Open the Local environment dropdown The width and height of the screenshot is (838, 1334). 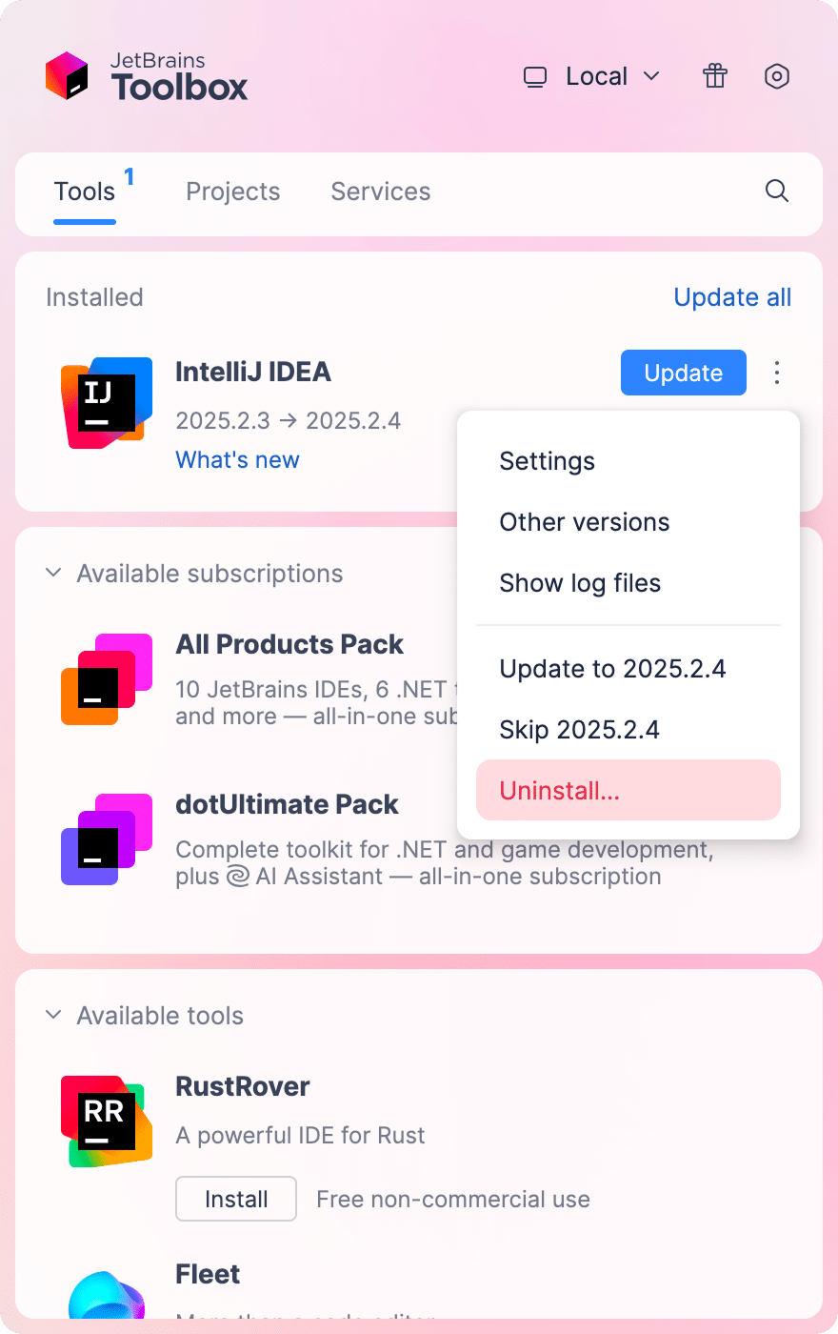[x=590, y=76]
